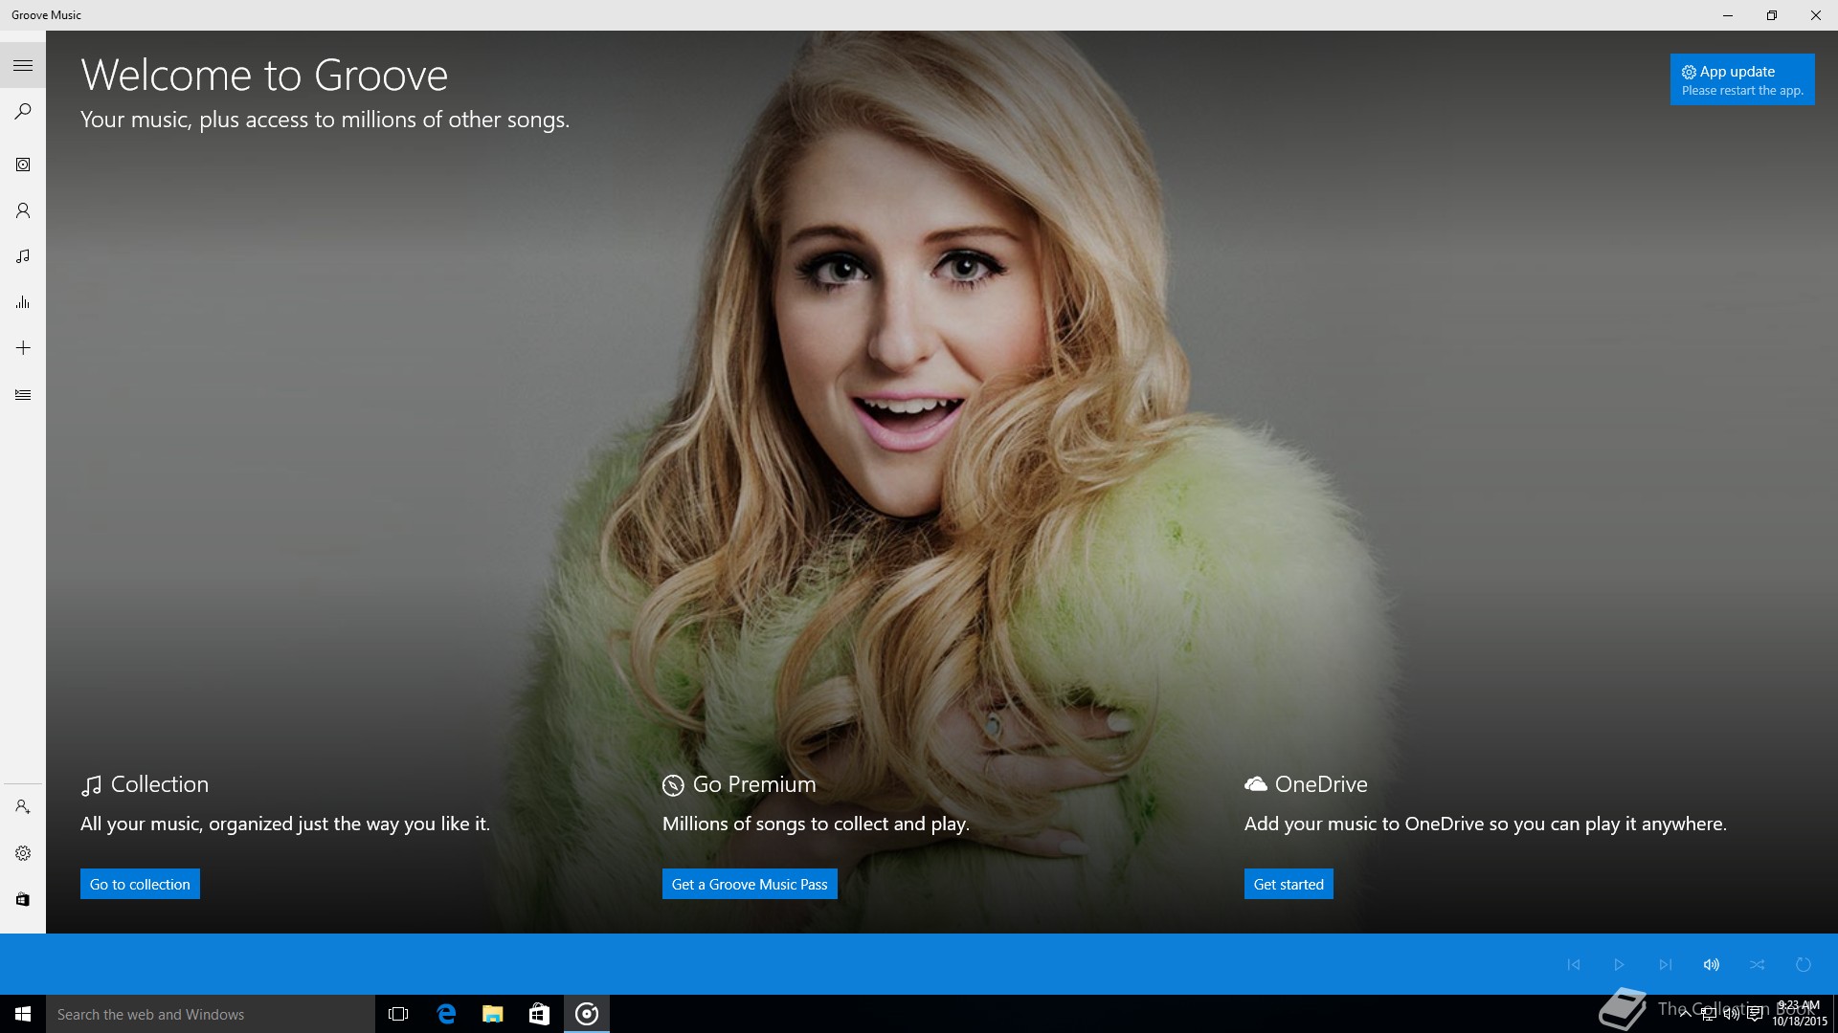Toggle shuffle mode
Screen dimensions: 1838x1033
point(1758,964)
